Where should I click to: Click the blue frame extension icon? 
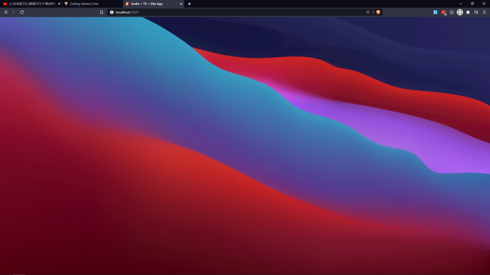[435, 12]
